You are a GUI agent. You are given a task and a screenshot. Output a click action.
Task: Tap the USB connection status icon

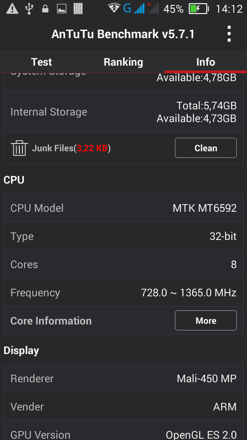(28, 9)
